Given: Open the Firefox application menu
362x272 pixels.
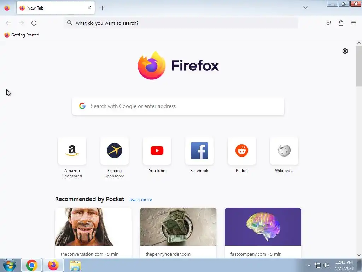Looking at the screenshot, I should [354, 23].
